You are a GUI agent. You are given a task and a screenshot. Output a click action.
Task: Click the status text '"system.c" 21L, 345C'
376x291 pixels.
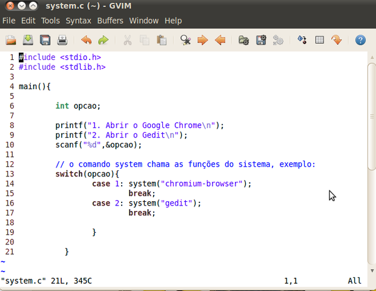pyautogui.click(x=46, y=281)
